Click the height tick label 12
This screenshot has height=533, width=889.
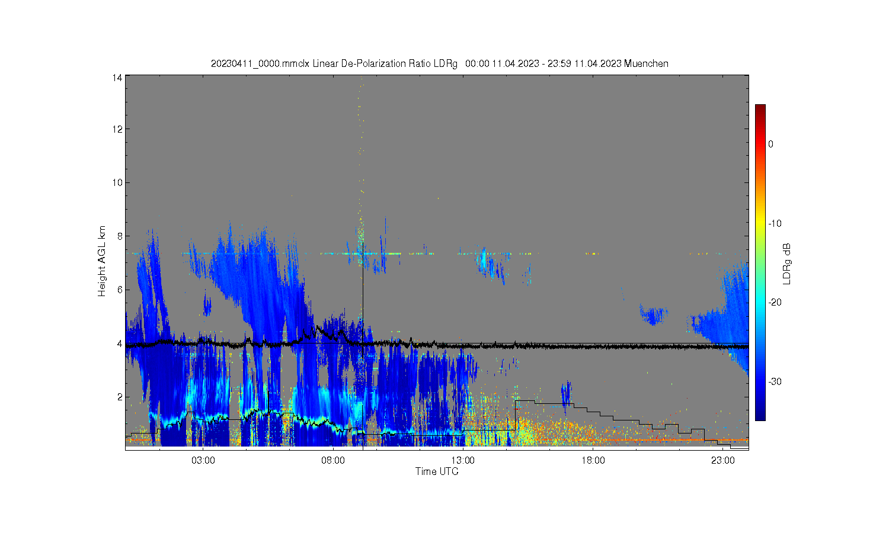(x=117, y=129)
